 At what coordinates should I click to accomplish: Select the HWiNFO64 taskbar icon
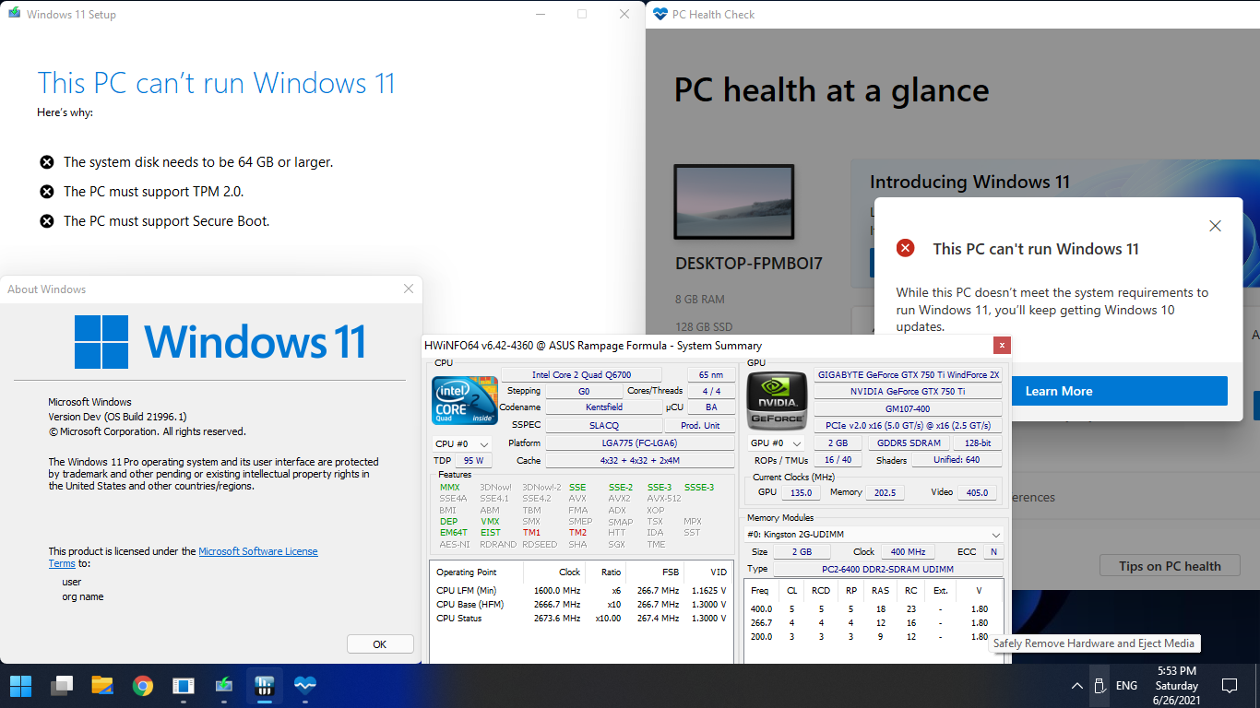pos(265,686)
